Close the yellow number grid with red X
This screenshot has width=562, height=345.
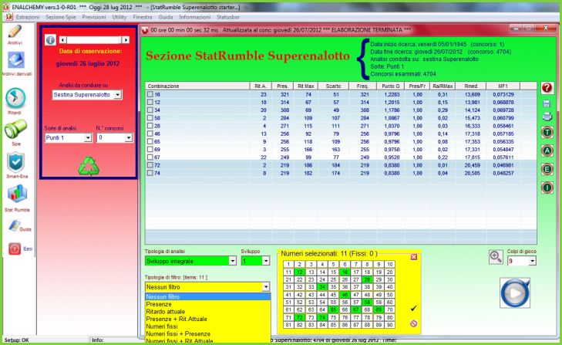pyautogui.click(x=414, y=257)
